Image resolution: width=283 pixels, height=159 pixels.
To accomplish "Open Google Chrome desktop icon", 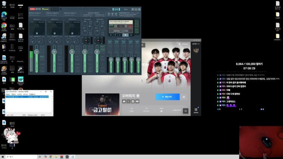I will click(x=4, y=26).
